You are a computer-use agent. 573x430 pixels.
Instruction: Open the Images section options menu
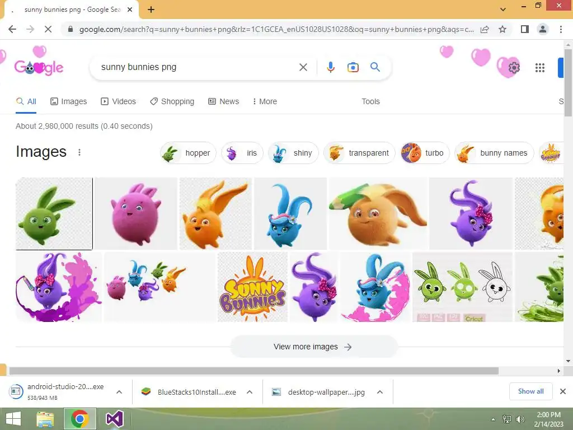pos(79,152)
